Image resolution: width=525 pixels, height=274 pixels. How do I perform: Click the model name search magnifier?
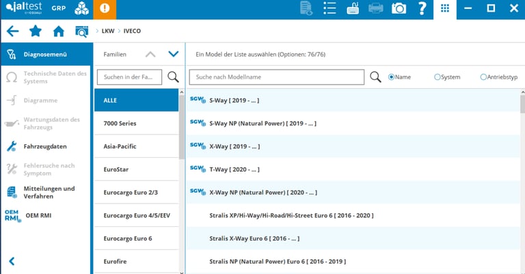pos(375,77)
